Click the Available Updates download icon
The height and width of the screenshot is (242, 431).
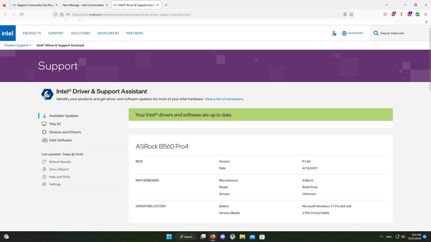tap(44, 116)
